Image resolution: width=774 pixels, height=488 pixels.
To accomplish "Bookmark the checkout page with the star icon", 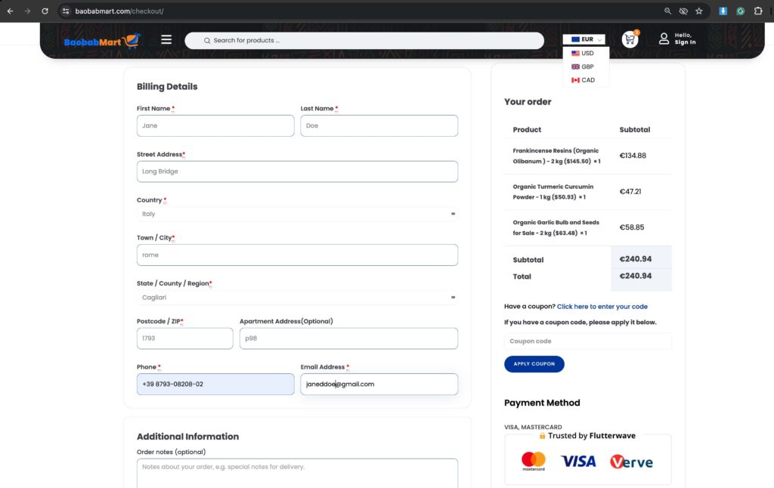I will [698, 11].
